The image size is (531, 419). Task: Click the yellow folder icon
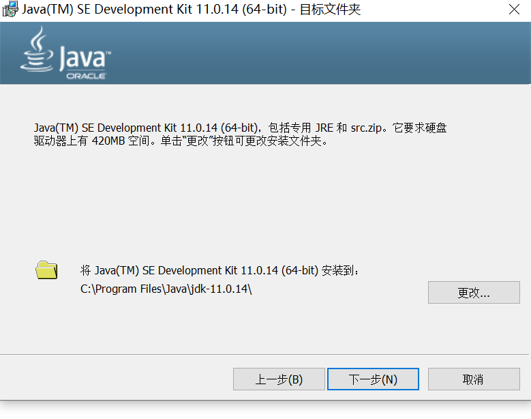(x=46, y=270)
